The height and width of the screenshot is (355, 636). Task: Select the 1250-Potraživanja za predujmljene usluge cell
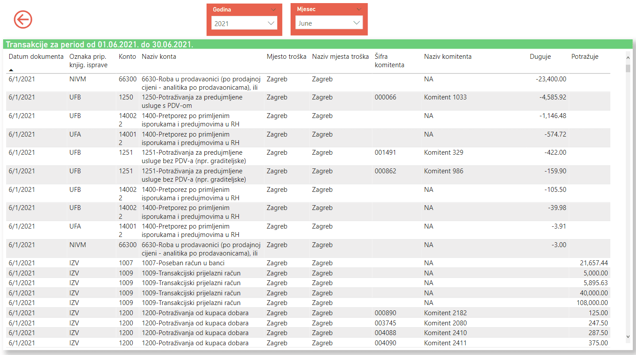click(x=192, y=101)
